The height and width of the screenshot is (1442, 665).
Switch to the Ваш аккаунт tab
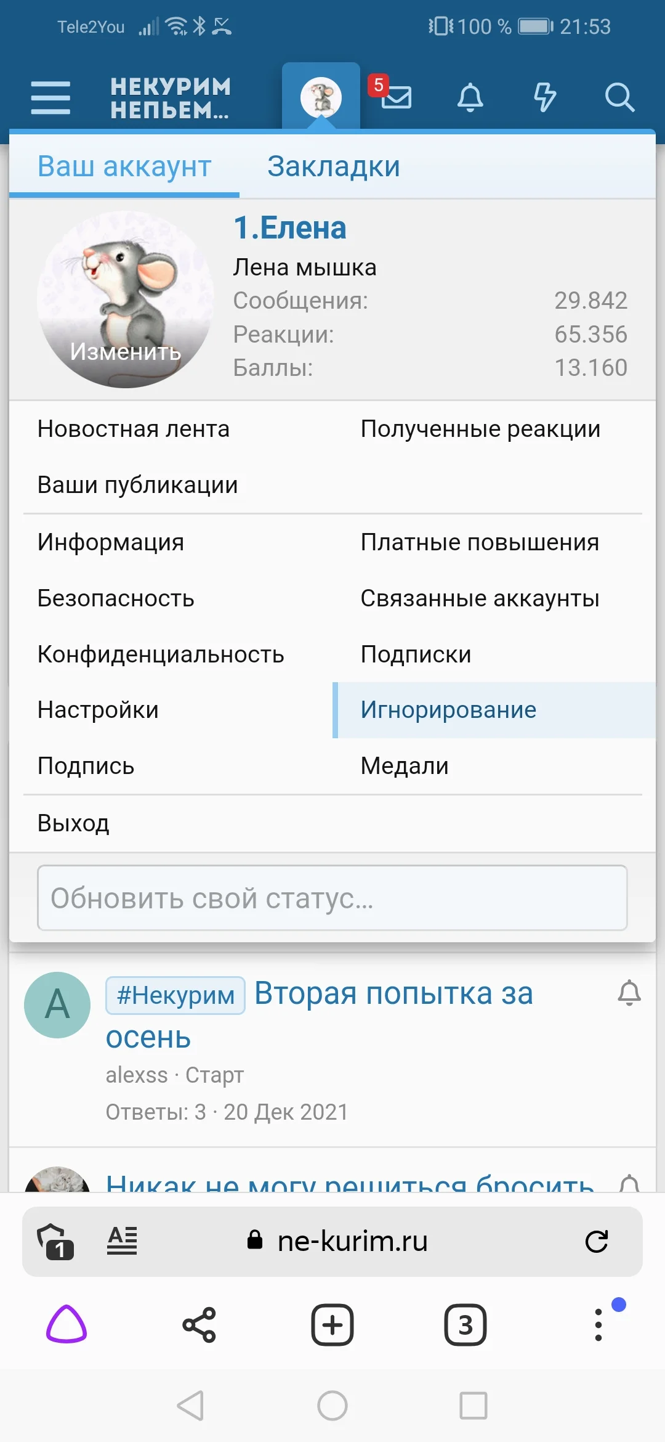click(124, 166)
